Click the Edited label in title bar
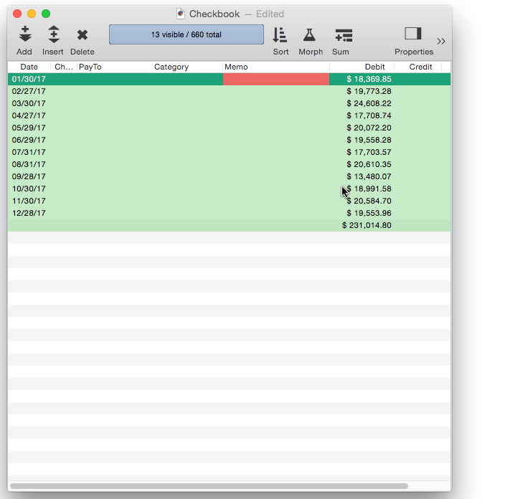 tap(270, 14)
